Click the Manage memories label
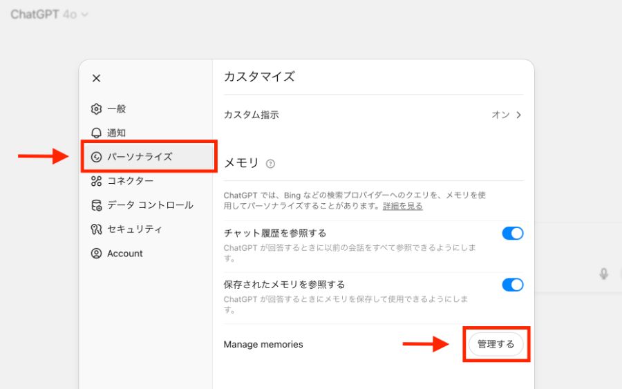 pyautogui.click(x=263, y=344)
